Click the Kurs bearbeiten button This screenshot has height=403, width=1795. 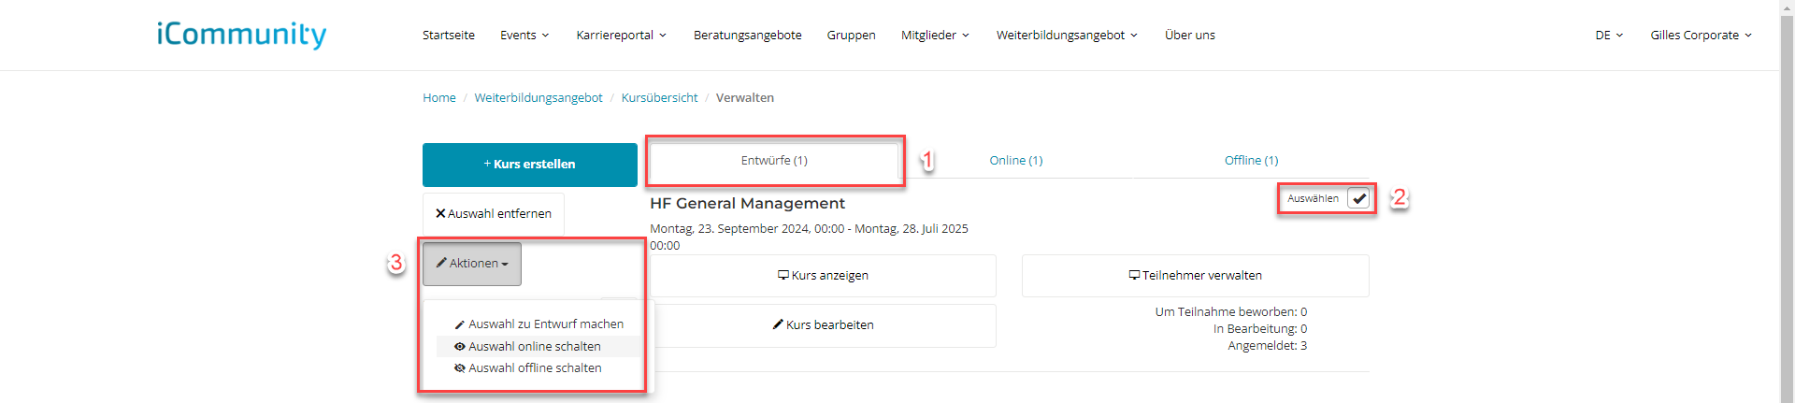point(823,325)
